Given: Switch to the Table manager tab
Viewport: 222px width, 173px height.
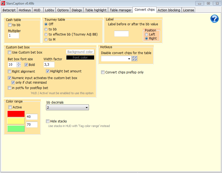Looking at the screenshot, I should [x=121, y=10].
